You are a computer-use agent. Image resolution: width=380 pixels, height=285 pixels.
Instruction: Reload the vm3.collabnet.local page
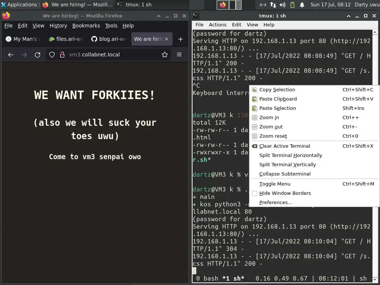(37, 55)
